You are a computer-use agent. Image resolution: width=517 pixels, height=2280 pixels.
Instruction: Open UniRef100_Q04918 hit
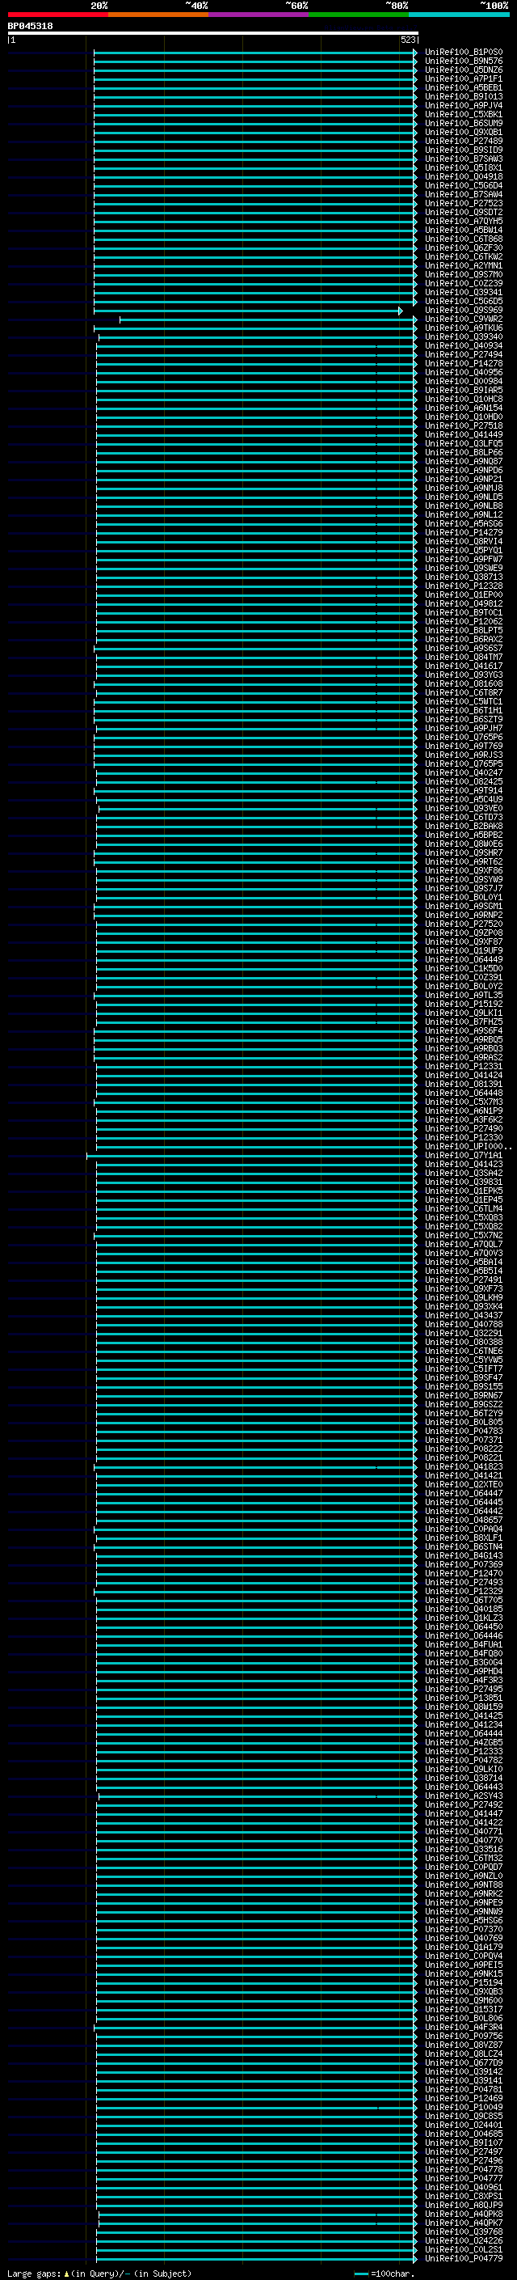click(464, 176)
